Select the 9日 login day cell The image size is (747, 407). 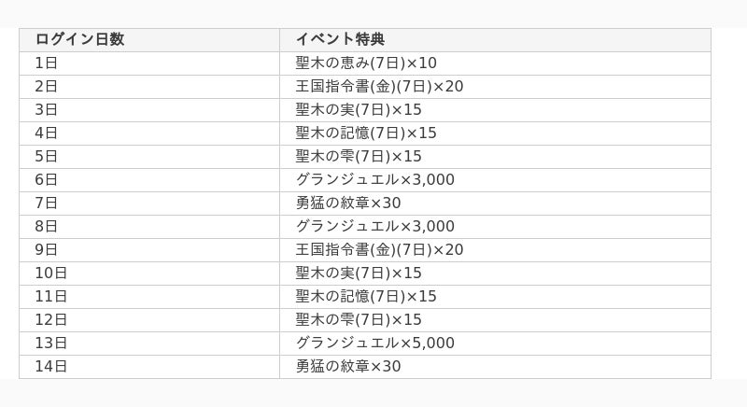46,250
